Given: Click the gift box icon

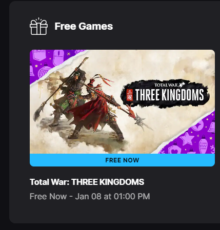Looking at the screenshot, I should tap(38, 26).
